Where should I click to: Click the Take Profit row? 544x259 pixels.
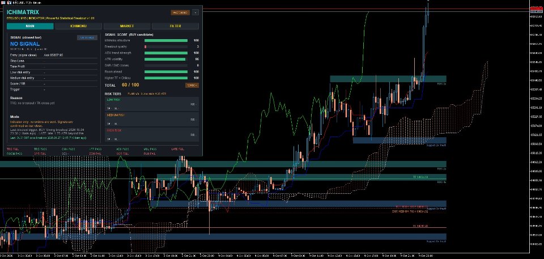tap(54, 67)
